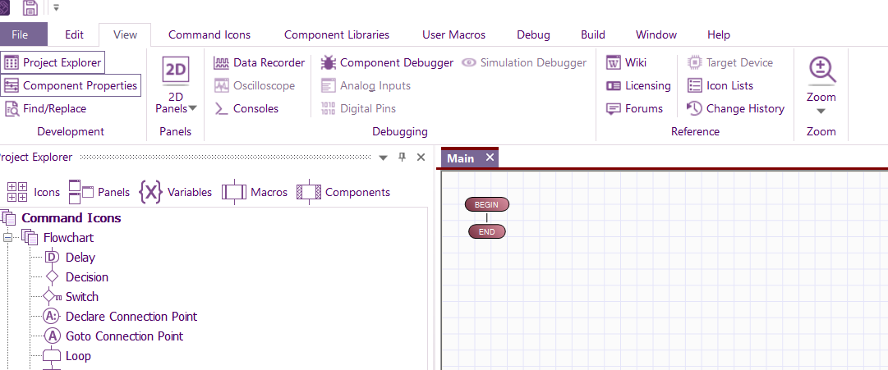Pin the Project Explorer panel
The image size is (888, 370).
pos(402,158)
